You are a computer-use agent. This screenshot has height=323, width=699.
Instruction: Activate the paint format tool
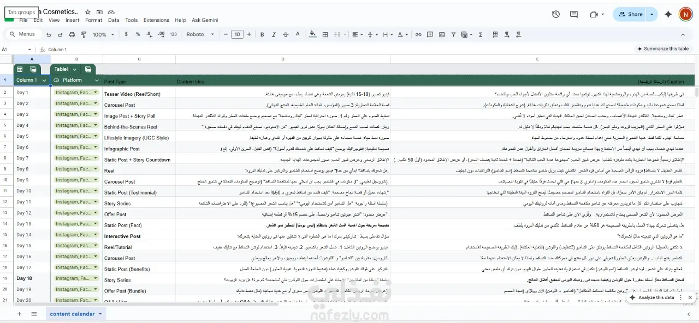84,34
